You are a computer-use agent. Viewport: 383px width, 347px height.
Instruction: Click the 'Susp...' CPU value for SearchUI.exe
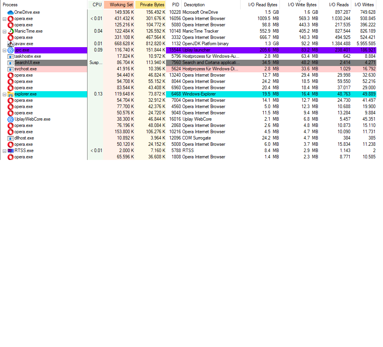coord(96,62)
